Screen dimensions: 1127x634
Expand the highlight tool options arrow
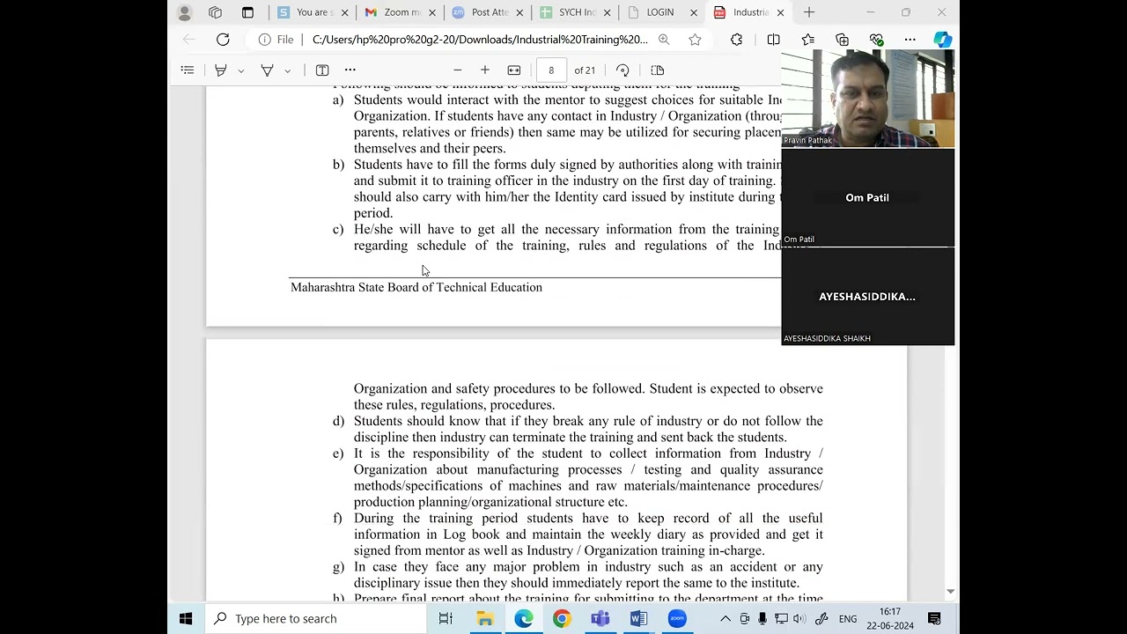pyautogui.click(x=240, y=70)
